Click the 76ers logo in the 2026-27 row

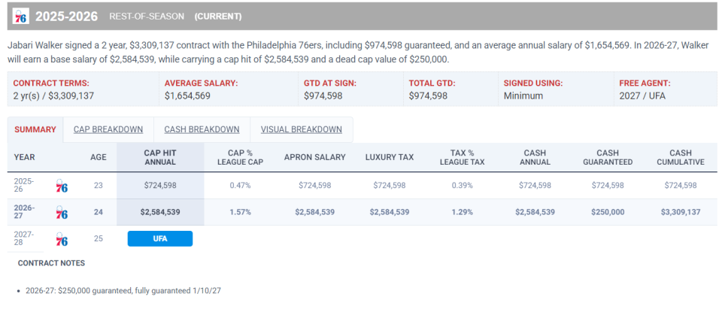pos(62,212)
